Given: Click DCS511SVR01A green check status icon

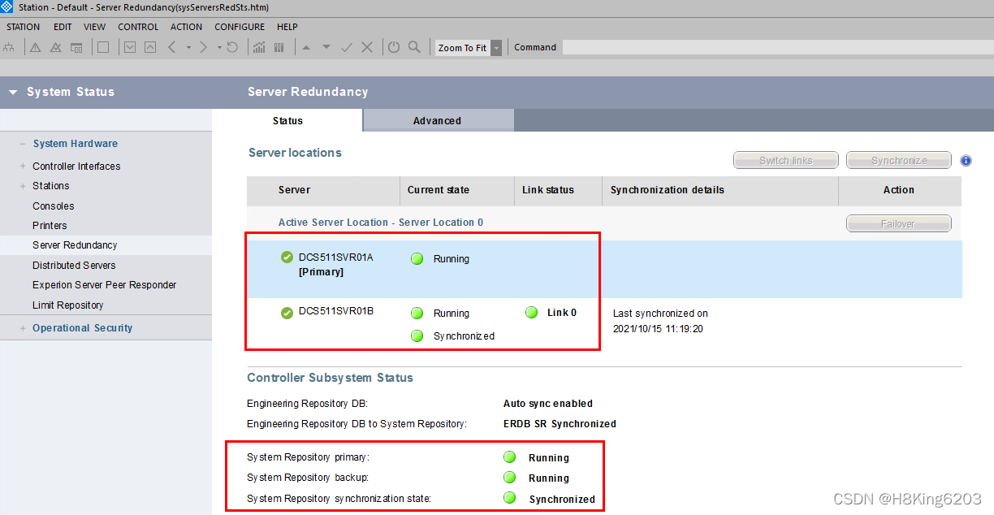Looking at the screenshot, I should (x=287, y=257).
